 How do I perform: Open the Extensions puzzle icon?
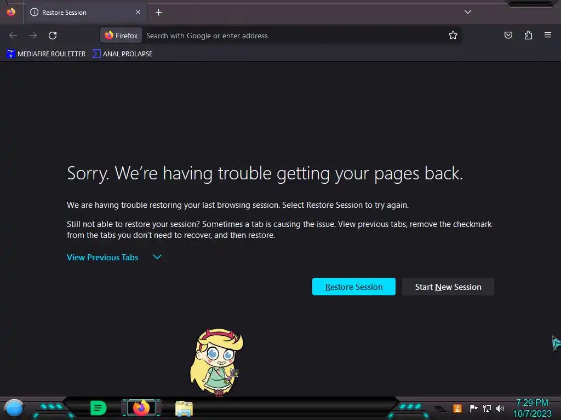528,35
